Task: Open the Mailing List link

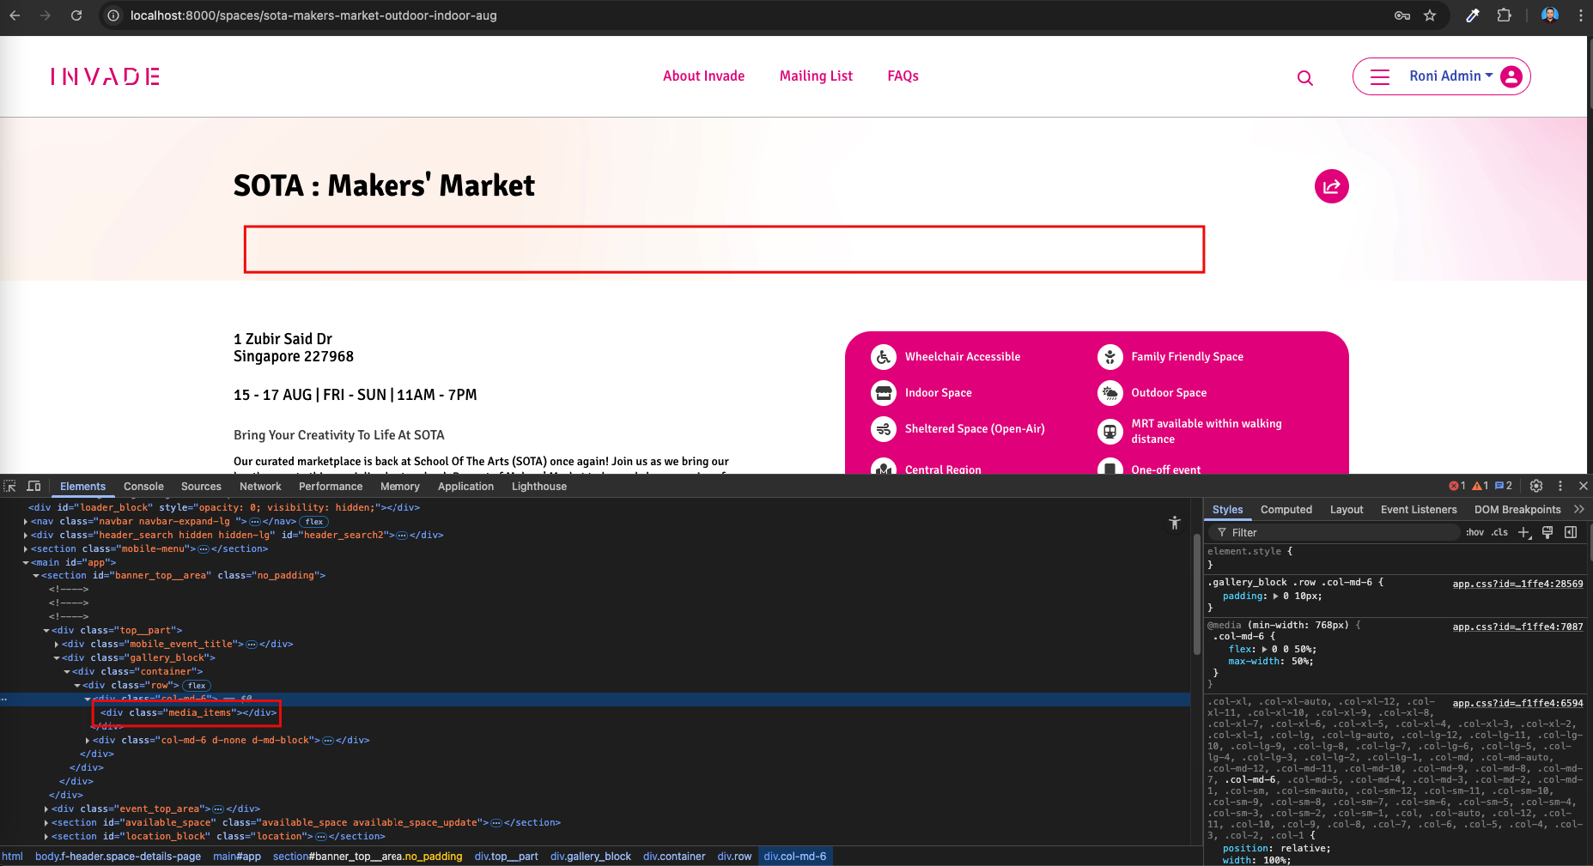Action: tap(816, 76)
